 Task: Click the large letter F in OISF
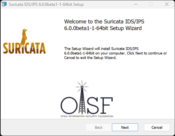(106, 106)
